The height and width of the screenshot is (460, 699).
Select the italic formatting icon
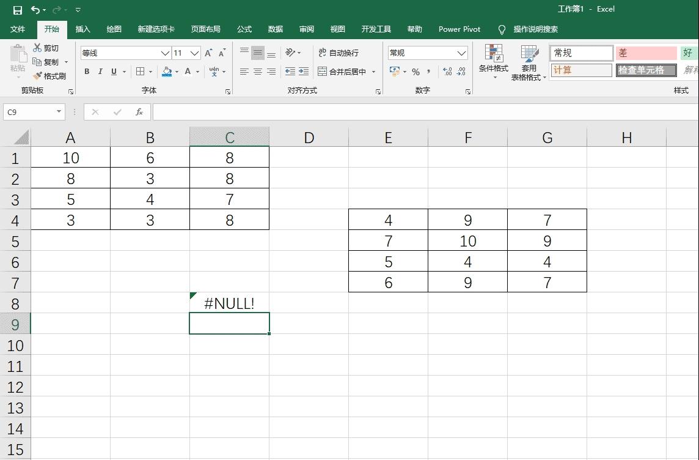(x=100, y=72)
